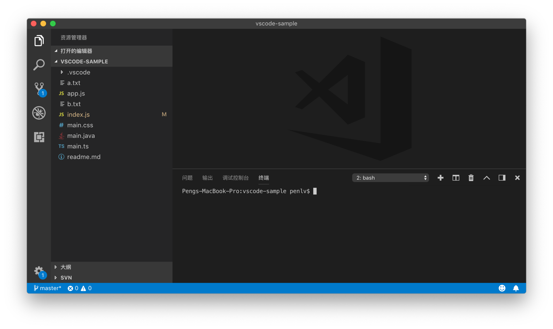The image size is (553, 329).
Task: Open the Explorer view in activity bar
Action: click(39, 41)
